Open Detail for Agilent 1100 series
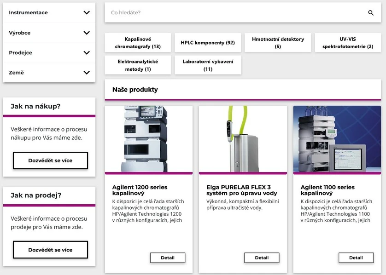The width and height of the screenshot is (386, 275). [356, 258]
